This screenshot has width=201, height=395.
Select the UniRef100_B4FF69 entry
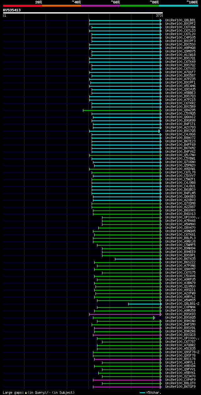180,145
